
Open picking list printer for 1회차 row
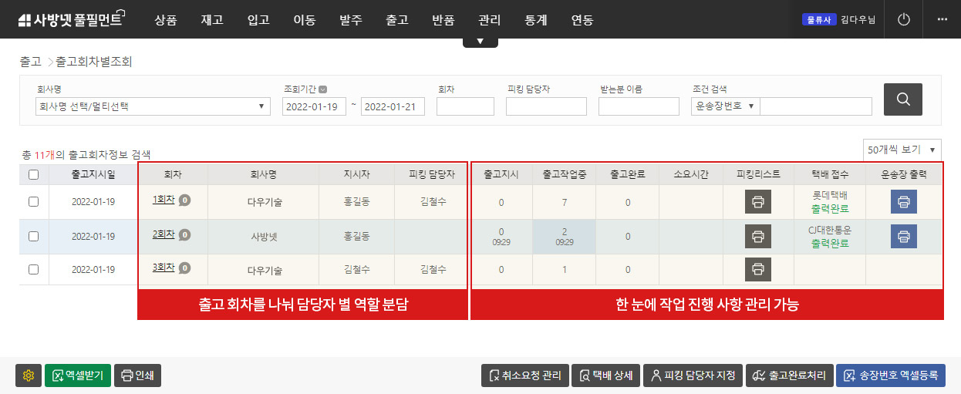(x=757, y=202)
